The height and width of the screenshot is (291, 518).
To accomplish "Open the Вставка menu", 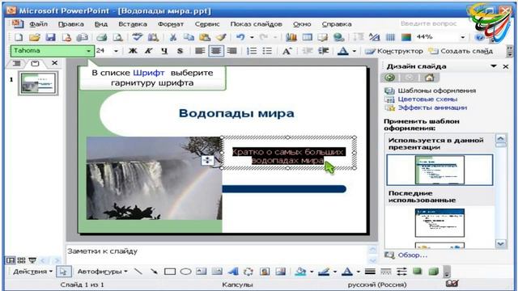I will point(133,24).
